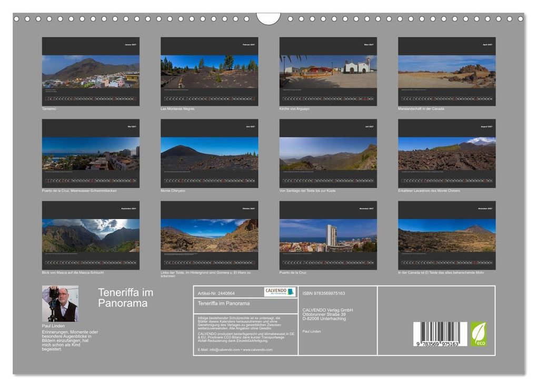Click the 'Monte Chinyero' caption
Screen dimensions: 537x387
click(173, 191)
